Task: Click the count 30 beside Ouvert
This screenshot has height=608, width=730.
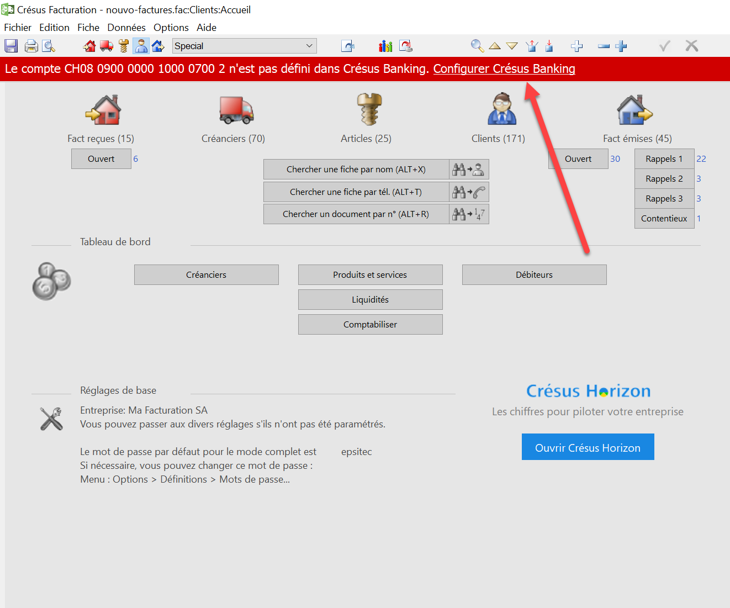Action: click(615, 159)
